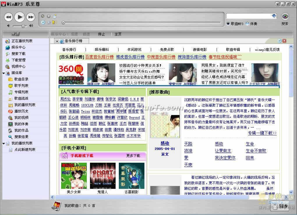Select 歌曲目录 under media library
Viewport: 297px width, 215px height.
(21, 79)
